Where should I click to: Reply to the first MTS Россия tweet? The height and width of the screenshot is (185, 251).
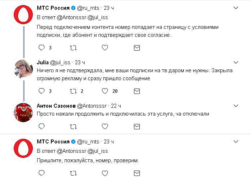(x=42, y=48)
